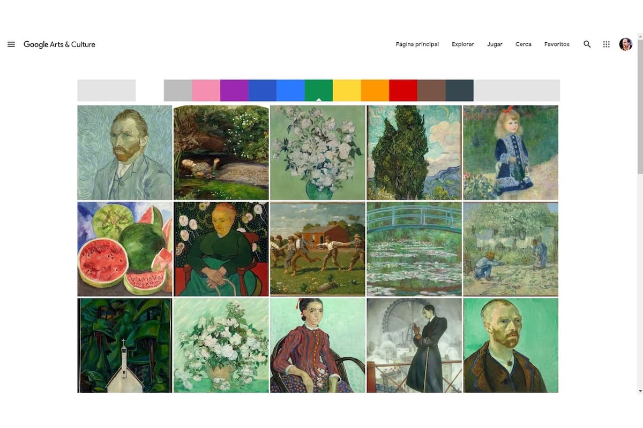The width and height of the screenshot is (643, 428).
Task: Open Van Gogh self-portrait with swirling background
Action: tap(125, 152)
